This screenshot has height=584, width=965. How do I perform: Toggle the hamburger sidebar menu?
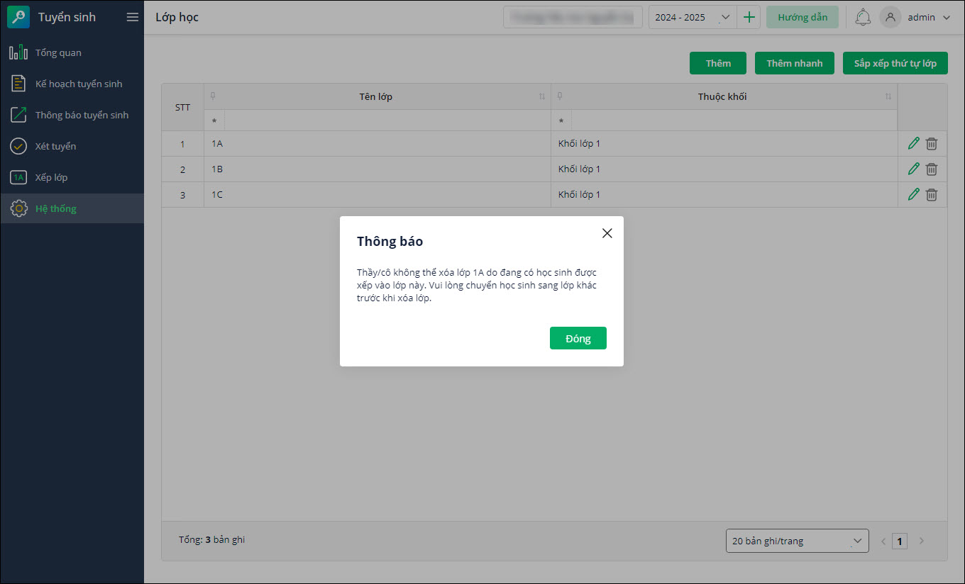[133, 17]
